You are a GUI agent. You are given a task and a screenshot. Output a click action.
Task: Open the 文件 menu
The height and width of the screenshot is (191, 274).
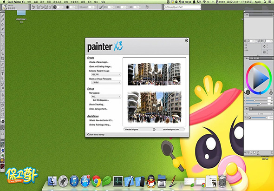tap(29, 2)
